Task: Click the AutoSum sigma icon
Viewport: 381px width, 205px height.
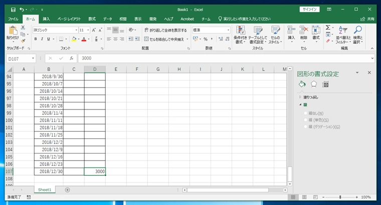Action: [x=327, y=28]
